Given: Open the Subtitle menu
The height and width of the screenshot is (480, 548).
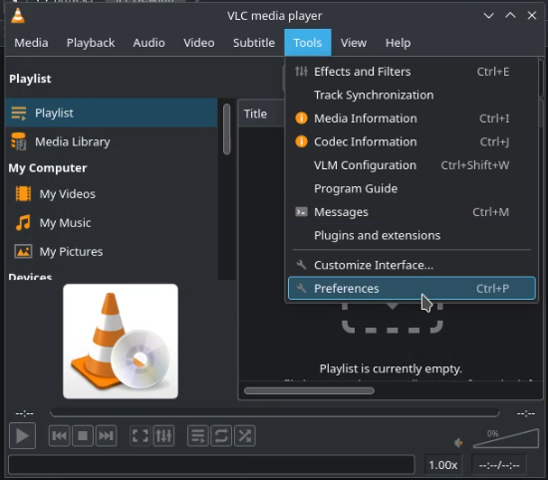Looking at the screenshot, I should pyautogui.click(x=254, y=43).
